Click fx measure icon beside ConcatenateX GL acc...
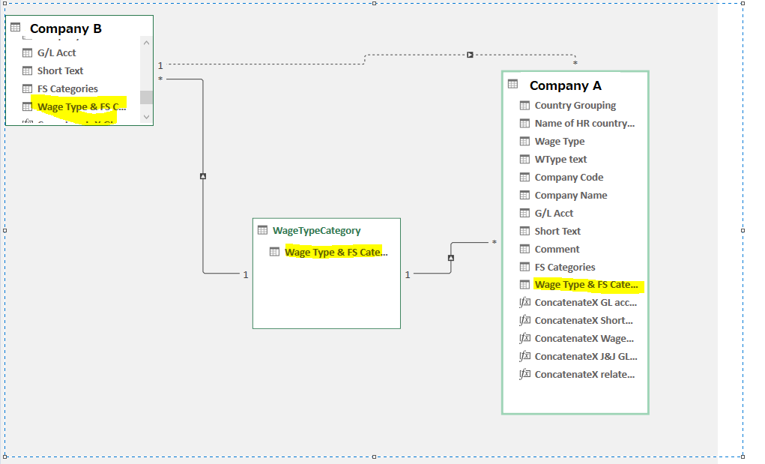The width and height of the screenshot is (765, 464). click(x=524, y=303)
